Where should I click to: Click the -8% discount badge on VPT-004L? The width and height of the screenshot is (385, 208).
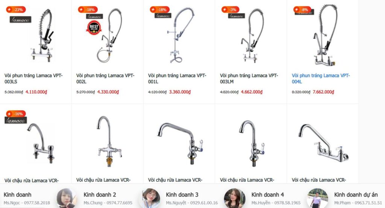[x=302, y=9]
